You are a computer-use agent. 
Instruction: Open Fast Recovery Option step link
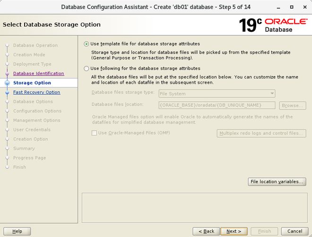[36, 92]
